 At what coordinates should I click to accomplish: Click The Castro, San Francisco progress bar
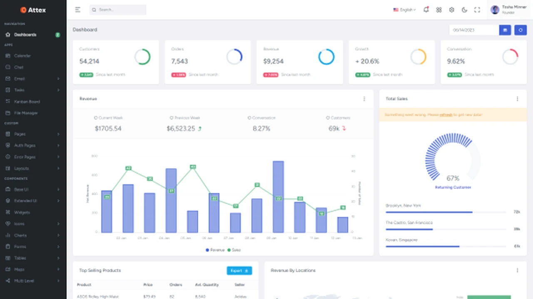tap(446, 229)
